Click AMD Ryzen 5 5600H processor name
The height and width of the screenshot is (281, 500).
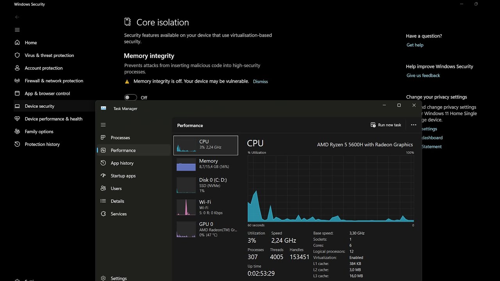tap(365, 144)
